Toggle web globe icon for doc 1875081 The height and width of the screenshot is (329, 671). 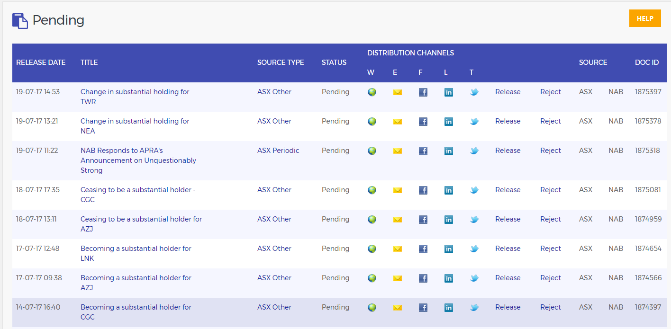pyautogui.click(x=372, y=190)
